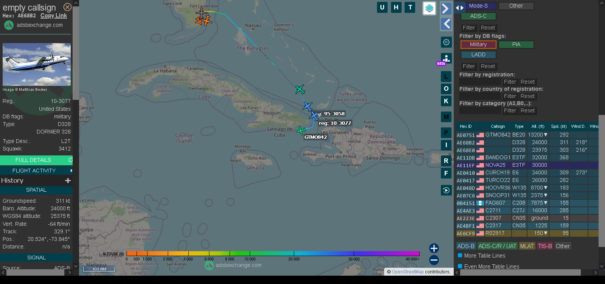Open the Dornier 328 aircraft photo
Screen dimensions: 605x284
(x=37, y=64)
